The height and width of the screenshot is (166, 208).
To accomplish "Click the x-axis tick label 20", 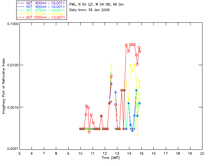I will click(x=202, y=153).
